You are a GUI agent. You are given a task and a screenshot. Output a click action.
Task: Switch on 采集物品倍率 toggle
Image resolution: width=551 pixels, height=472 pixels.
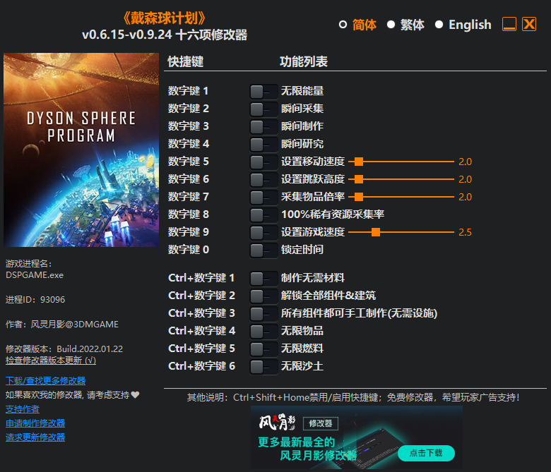[x=263, y=198]
